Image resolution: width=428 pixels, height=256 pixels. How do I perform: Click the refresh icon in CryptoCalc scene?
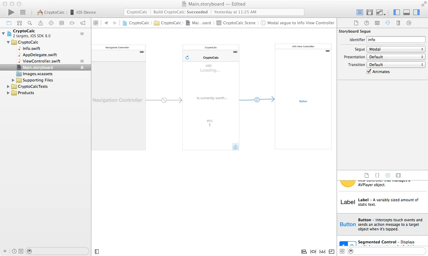click(x=187, y=58)
